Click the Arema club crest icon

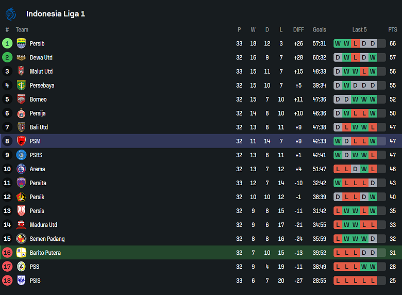pos(21,169)
